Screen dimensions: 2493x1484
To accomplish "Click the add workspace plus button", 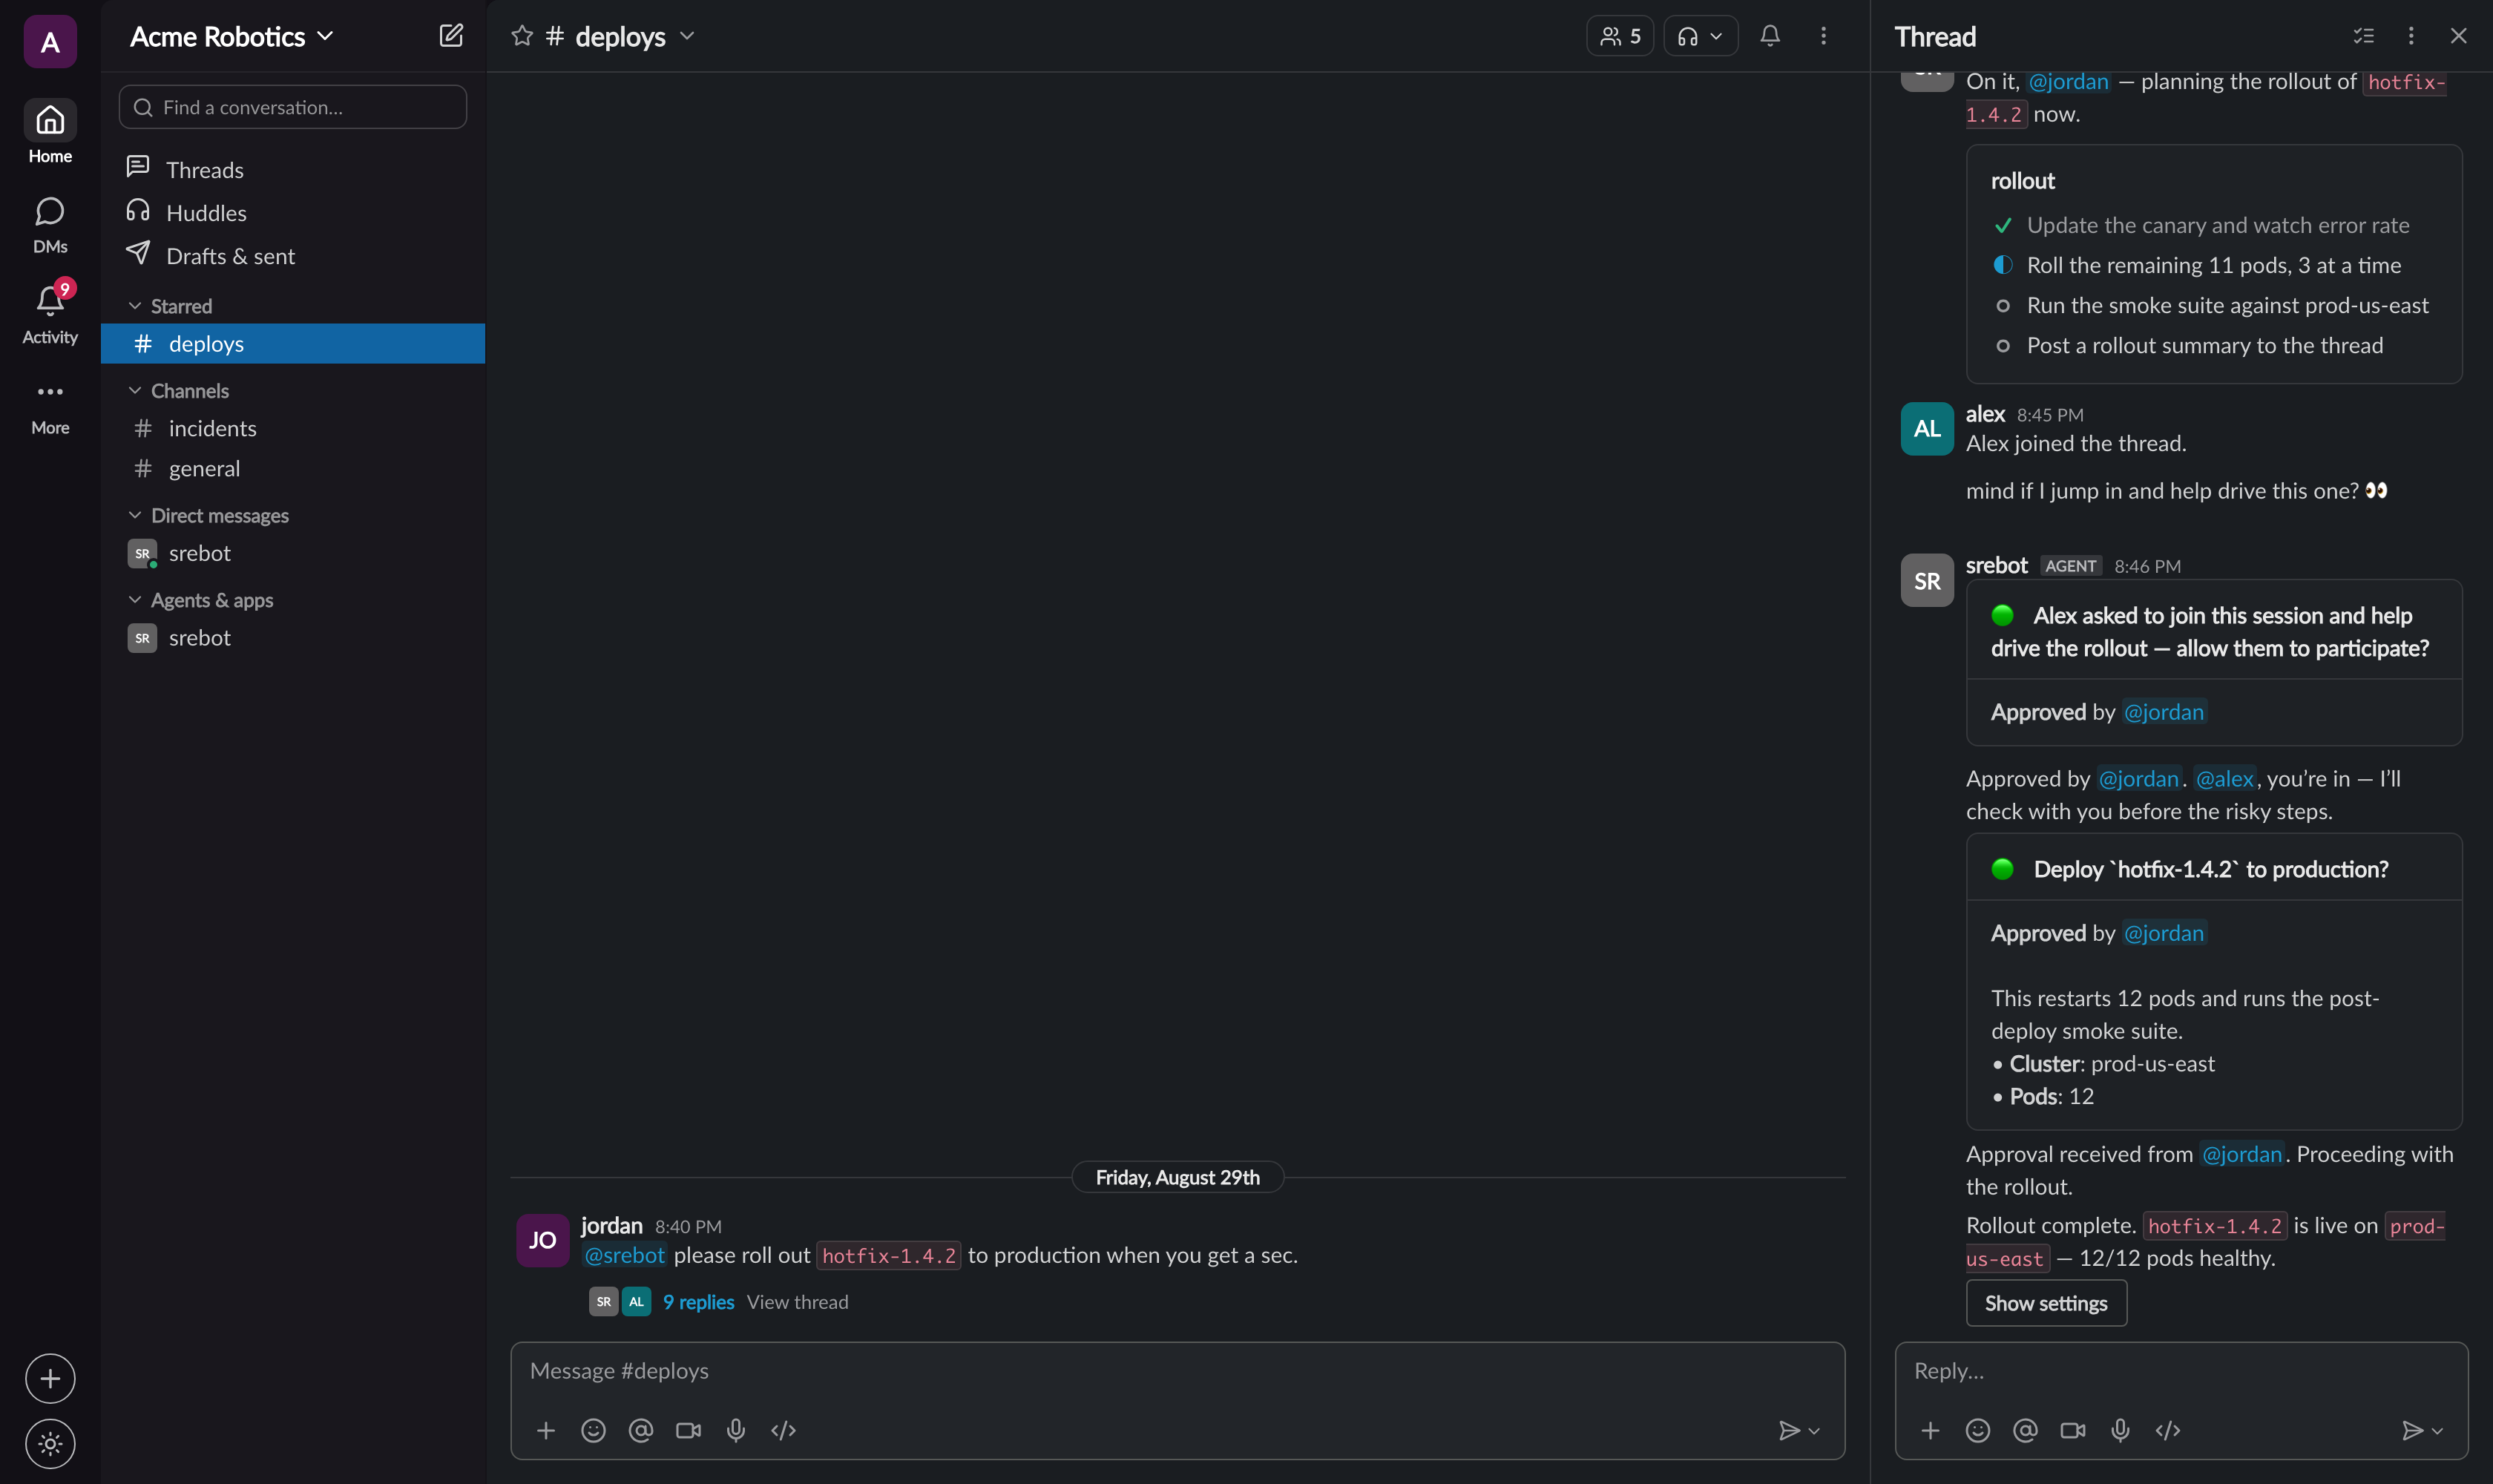I will (50, 1378).
